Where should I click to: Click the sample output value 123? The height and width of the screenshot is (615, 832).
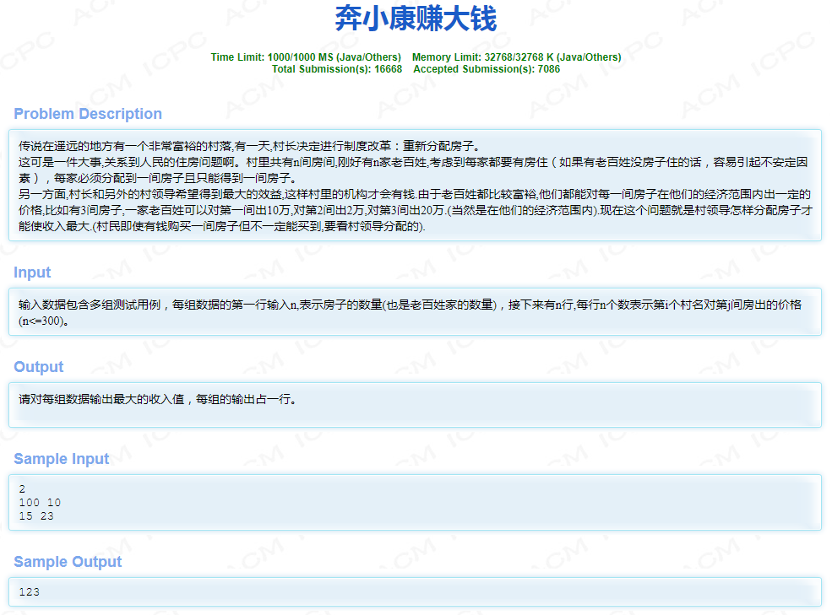point(30,592)
